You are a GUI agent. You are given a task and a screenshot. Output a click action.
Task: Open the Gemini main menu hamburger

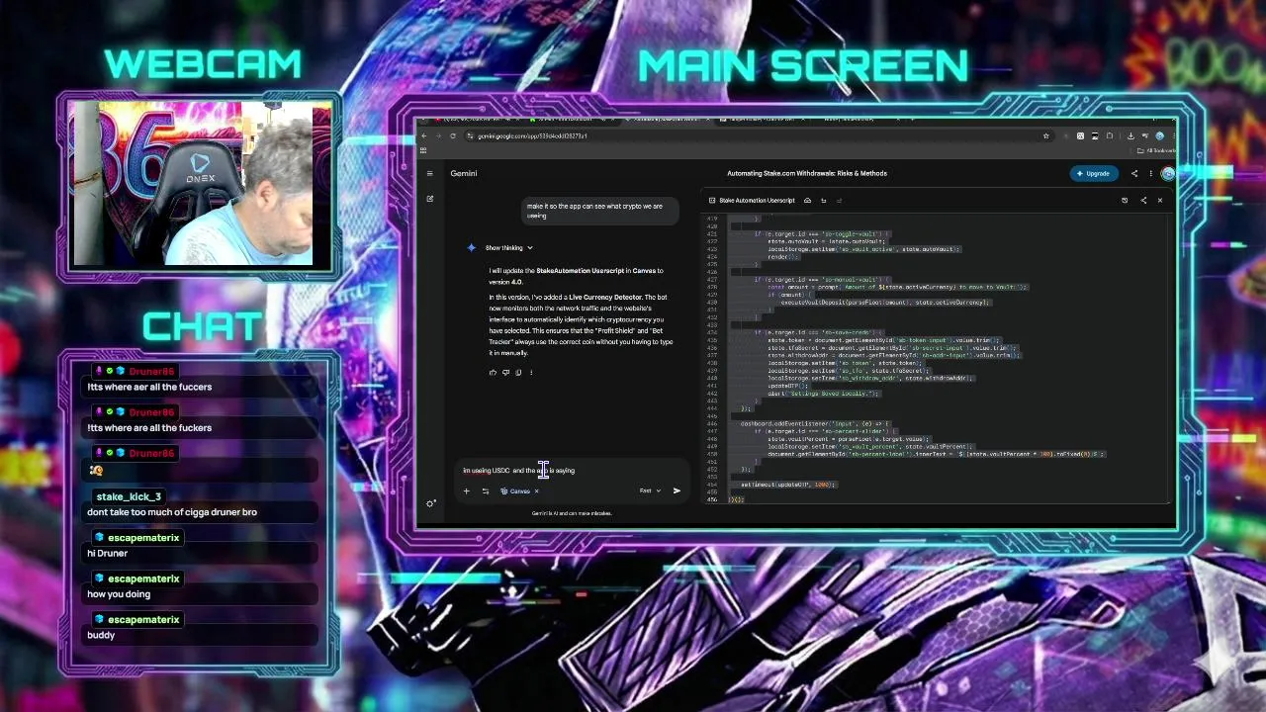pyautogui.click(x=429, y=173)
